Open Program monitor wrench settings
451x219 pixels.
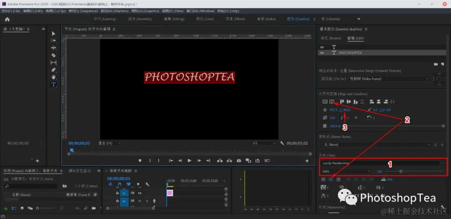[x=282, y=143]
